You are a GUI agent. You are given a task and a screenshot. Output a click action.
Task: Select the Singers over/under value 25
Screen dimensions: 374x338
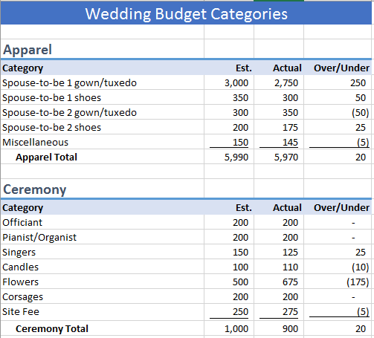coord(338,252)
